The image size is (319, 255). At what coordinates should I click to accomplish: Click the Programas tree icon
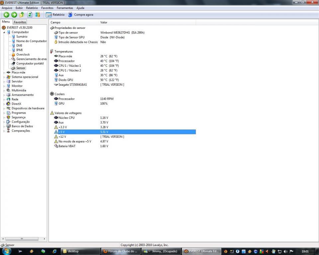8,113
